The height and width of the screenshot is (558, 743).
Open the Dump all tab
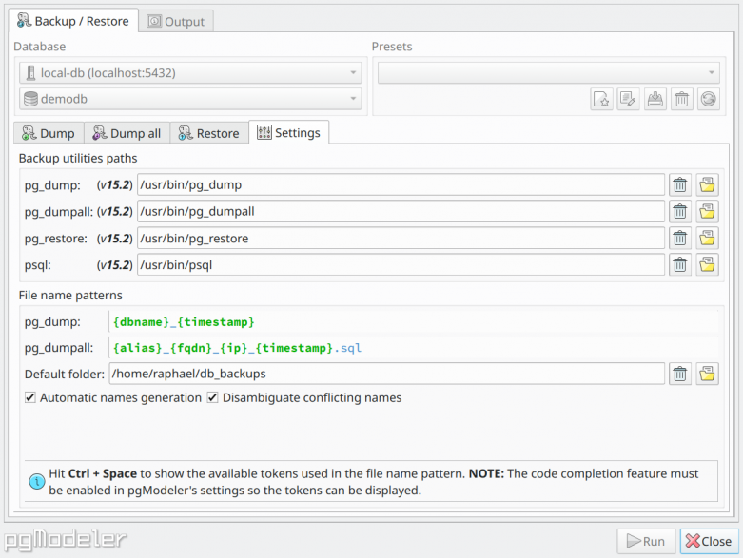[x=127, y=133]
